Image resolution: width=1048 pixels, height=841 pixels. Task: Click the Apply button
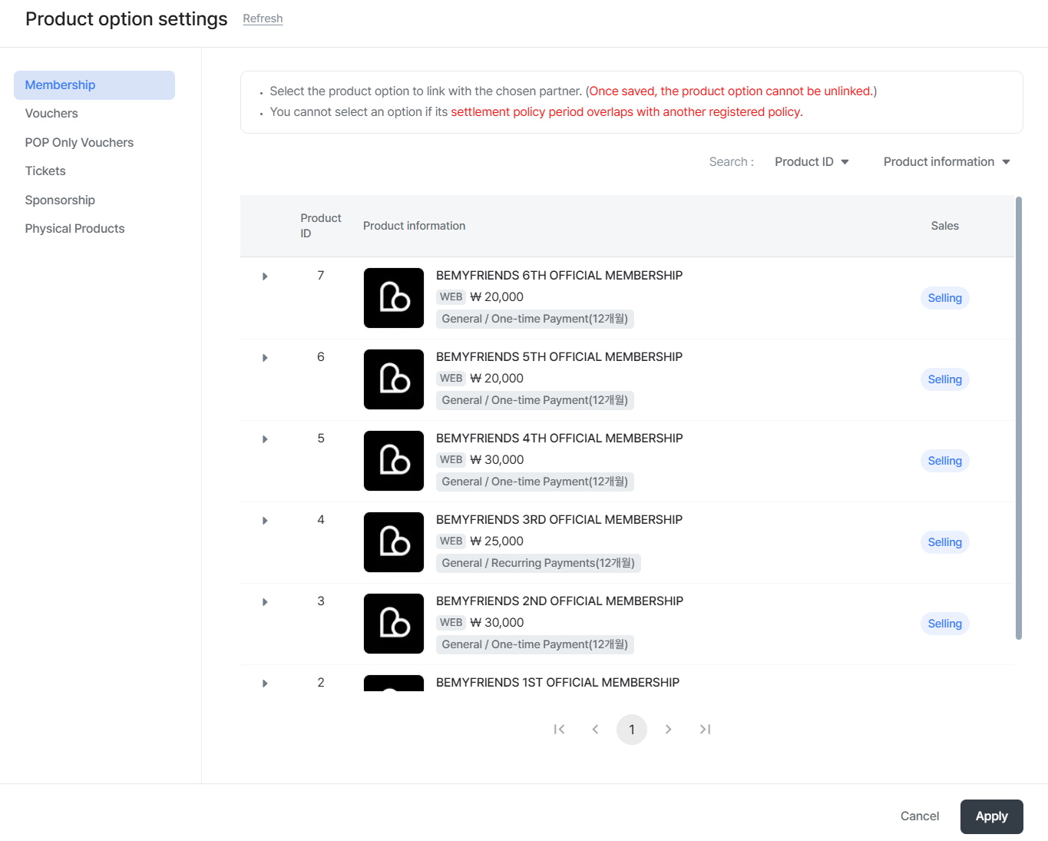coord(991,816)
